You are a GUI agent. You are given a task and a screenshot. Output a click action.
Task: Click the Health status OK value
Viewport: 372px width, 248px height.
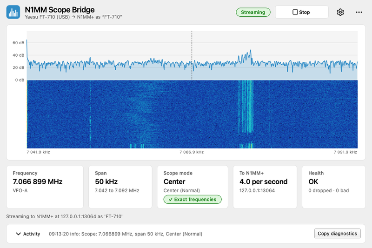pyautogui.click(x=313, y=182)
